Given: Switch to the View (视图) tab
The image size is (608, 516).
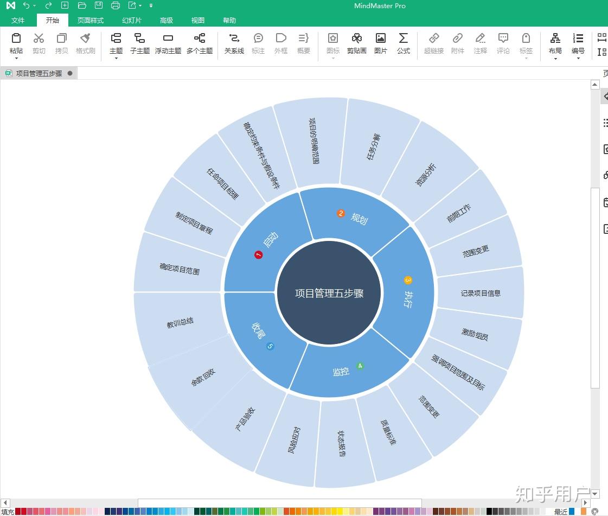Looking at the screenshot, I should (198, 20).
